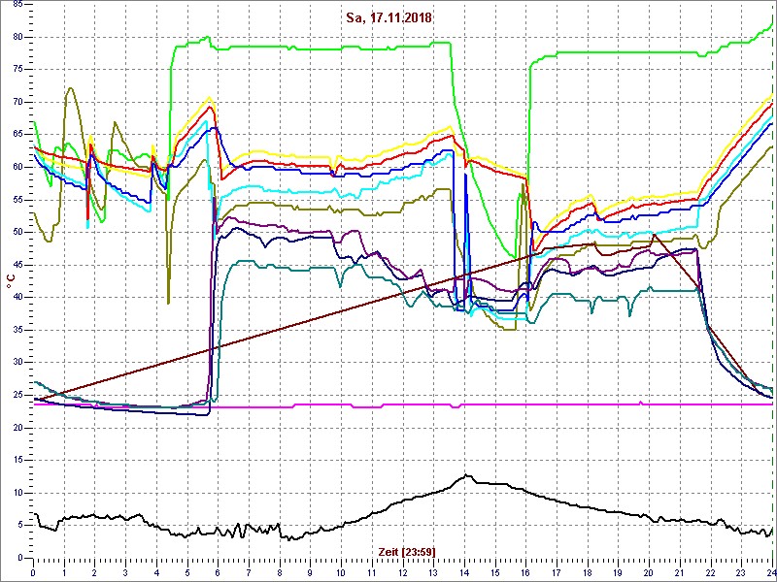Select the 35 label on the temperature axis
Screen dimensions: 777x582
click(17, 330)
